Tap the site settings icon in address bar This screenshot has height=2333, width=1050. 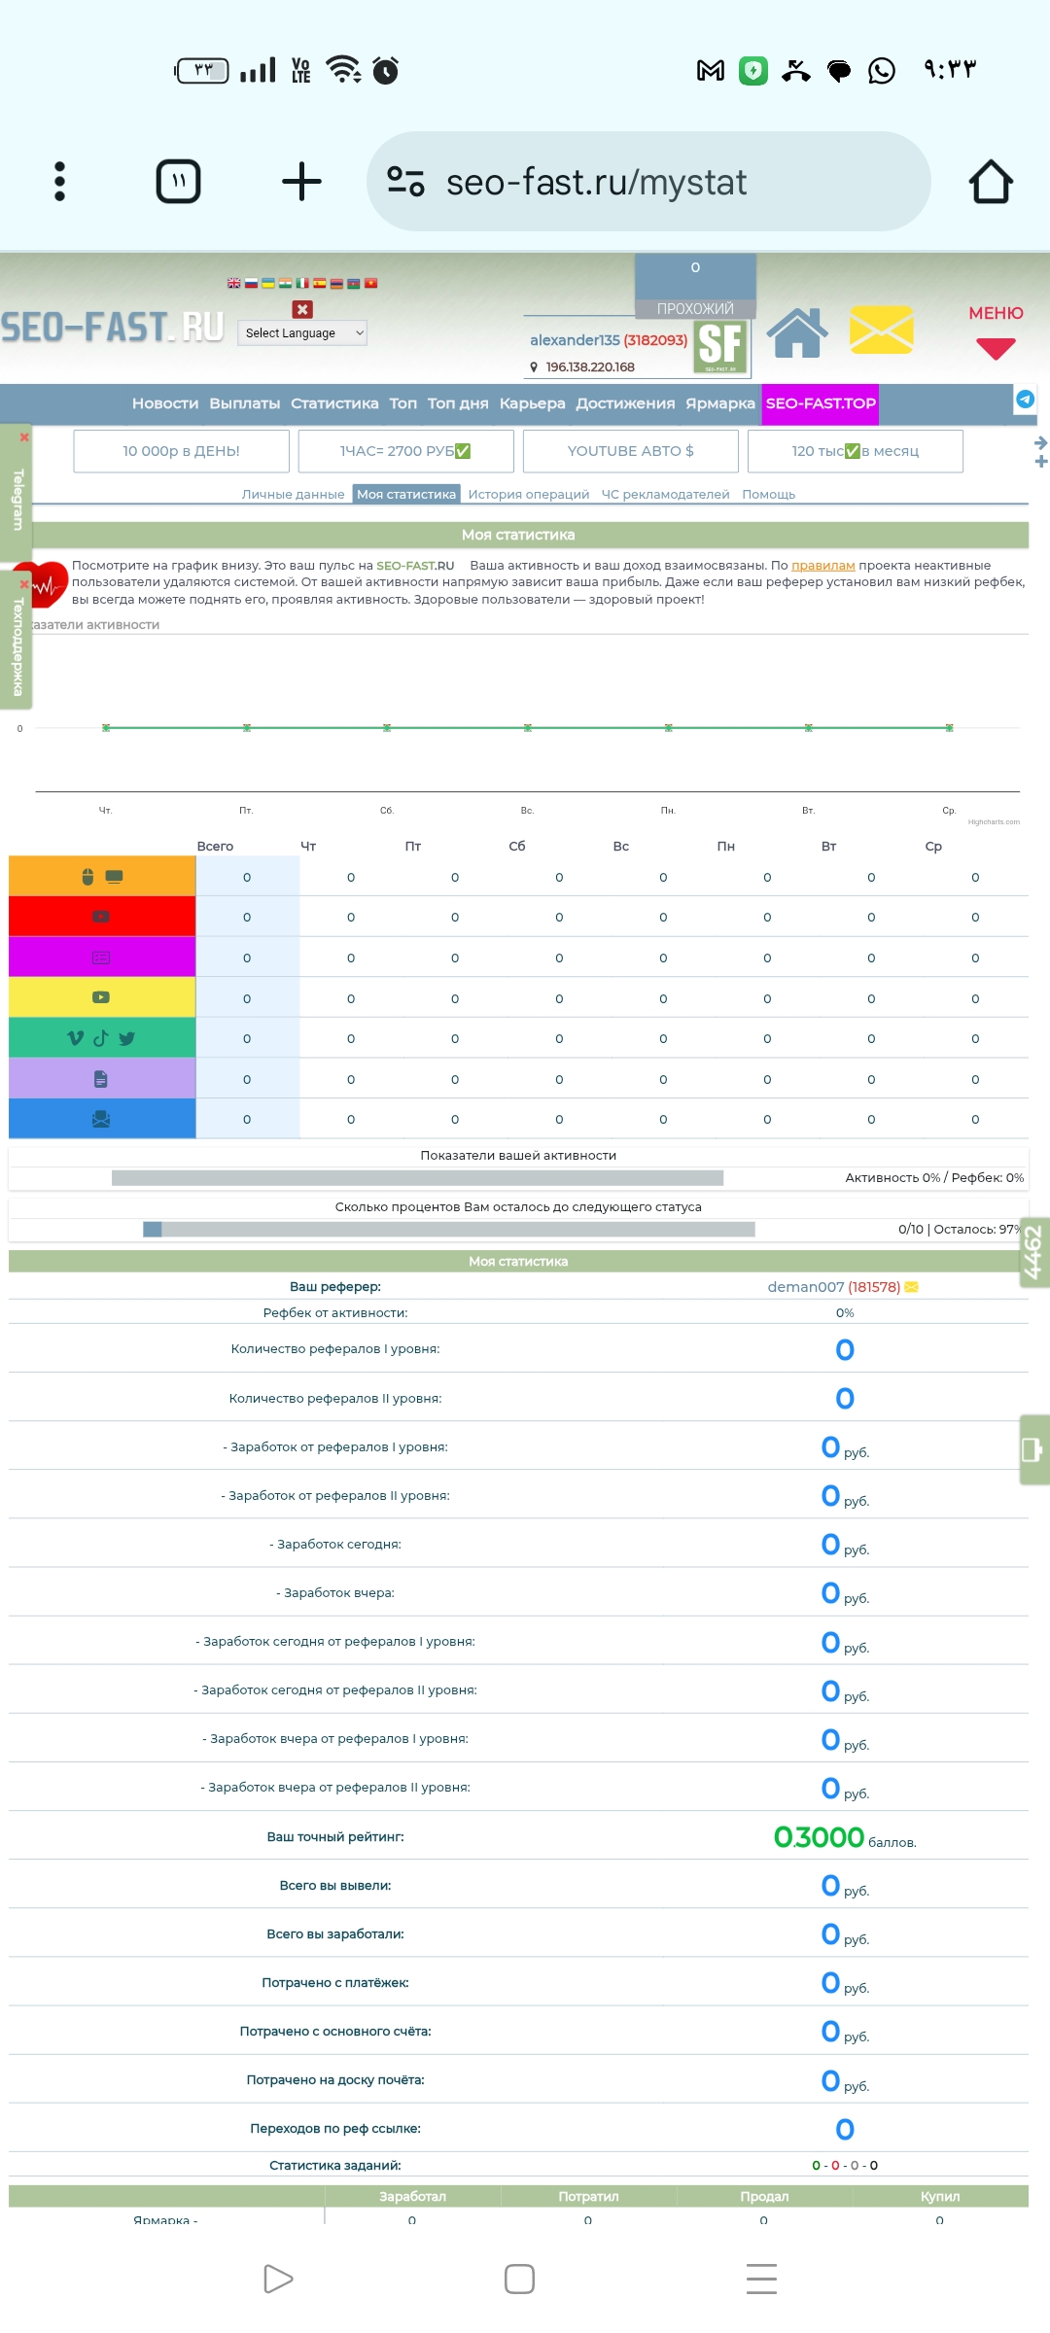(405, 182)
